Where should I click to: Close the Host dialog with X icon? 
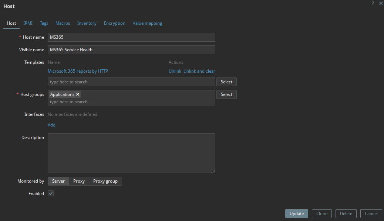381,3
